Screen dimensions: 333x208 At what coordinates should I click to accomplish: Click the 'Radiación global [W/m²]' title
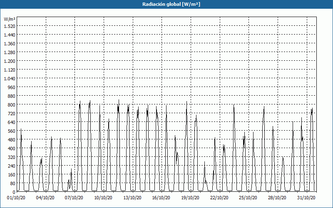tap(171, 4)
